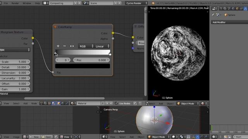The image size is (248, 139).
Task: Switch node editor to texture nodes
Action: (x=49, y=103)
